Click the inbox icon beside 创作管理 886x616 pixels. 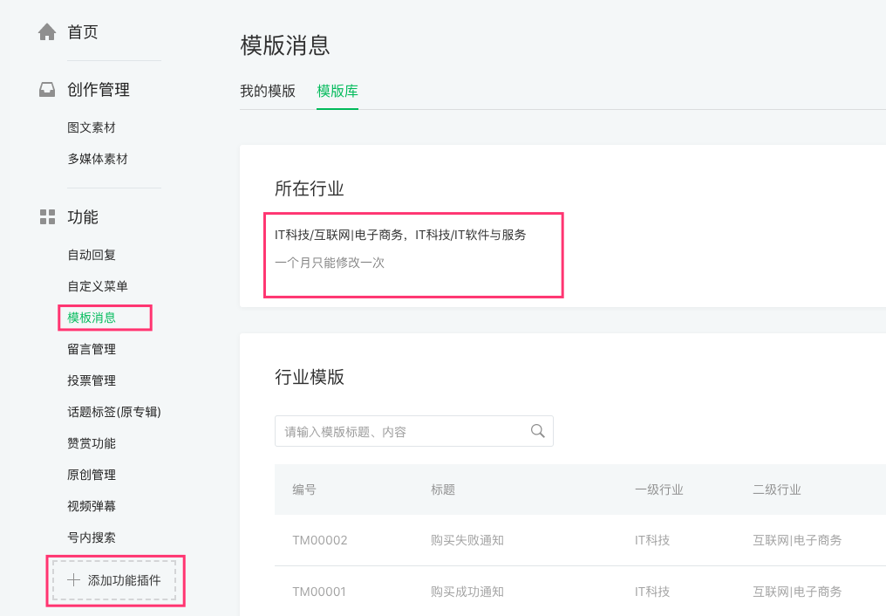point(47,90)
